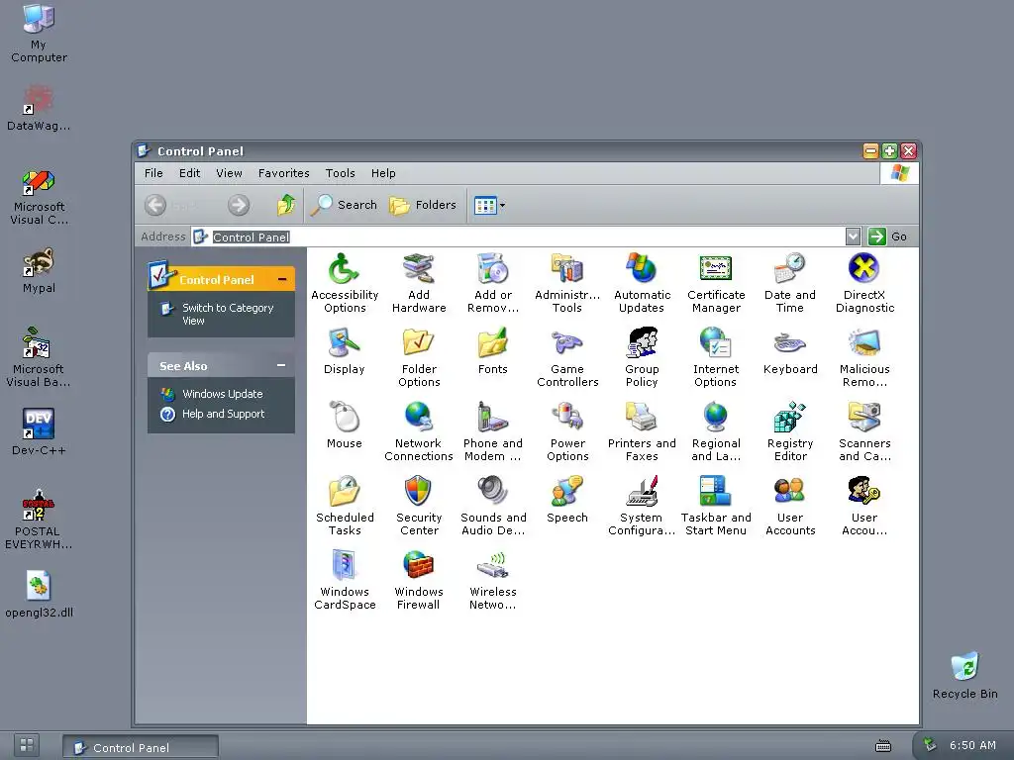Viewport: 1014px width, 760px height.
Task: Click the Search toolbar button
Action: point(344,205)
